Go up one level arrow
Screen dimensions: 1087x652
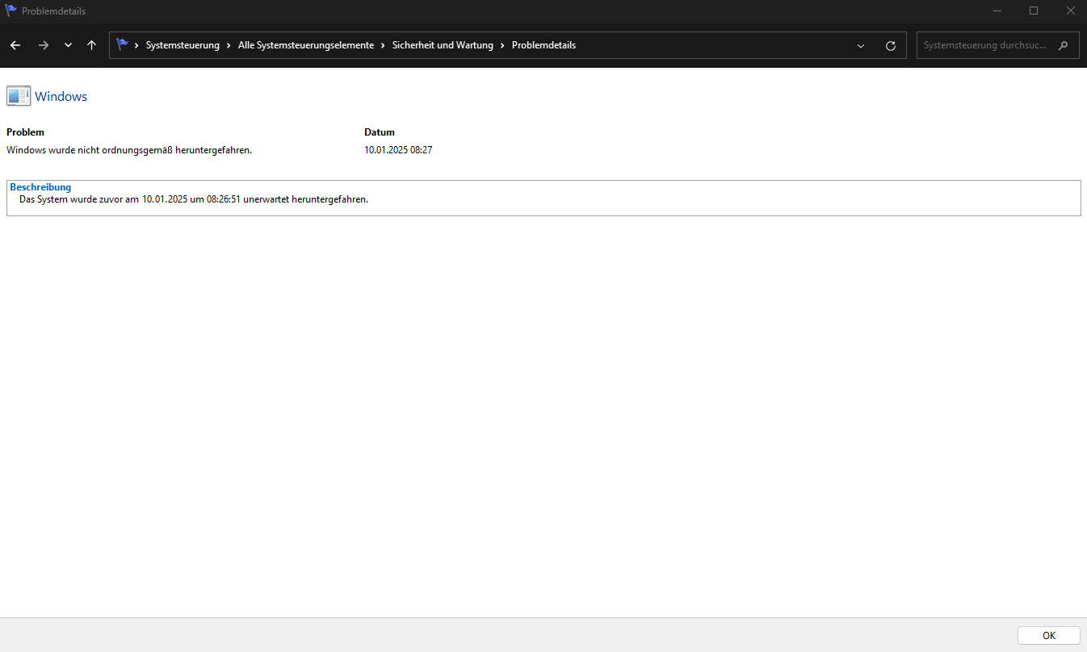point(91,45)
